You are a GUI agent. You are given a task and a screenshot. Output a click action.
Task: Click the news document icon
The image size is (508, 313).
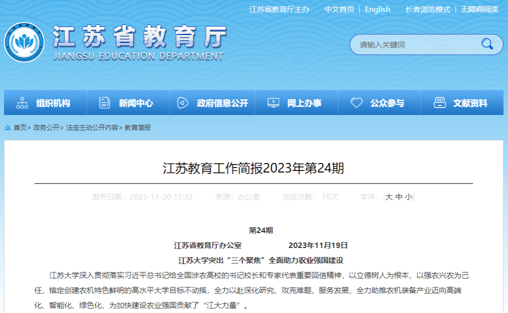click(104, 103)
